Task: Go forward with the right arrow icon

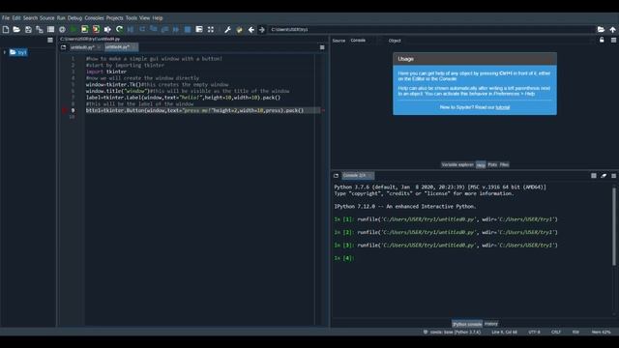Action: coord(262,30)
